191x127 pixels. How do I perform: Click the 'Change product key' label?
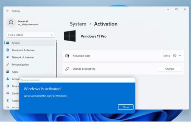point(84,69)
